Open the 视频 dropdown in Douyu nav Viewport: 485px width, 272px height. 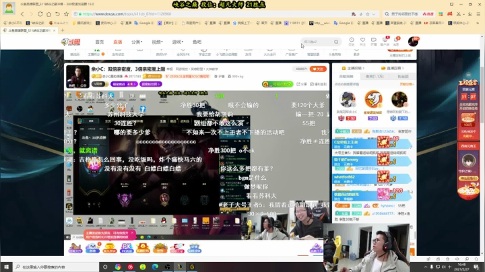pyautogui.click(x=157, y=42)
